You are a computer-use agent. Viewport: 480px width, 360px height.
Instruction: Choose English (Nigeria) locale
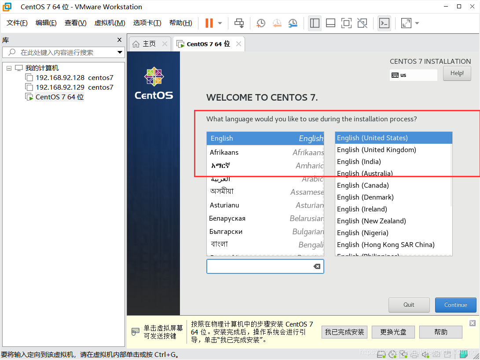point(393,233)
